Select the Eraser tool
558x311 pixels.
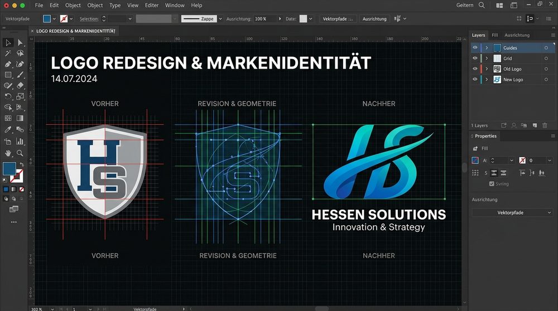(20, 86)
